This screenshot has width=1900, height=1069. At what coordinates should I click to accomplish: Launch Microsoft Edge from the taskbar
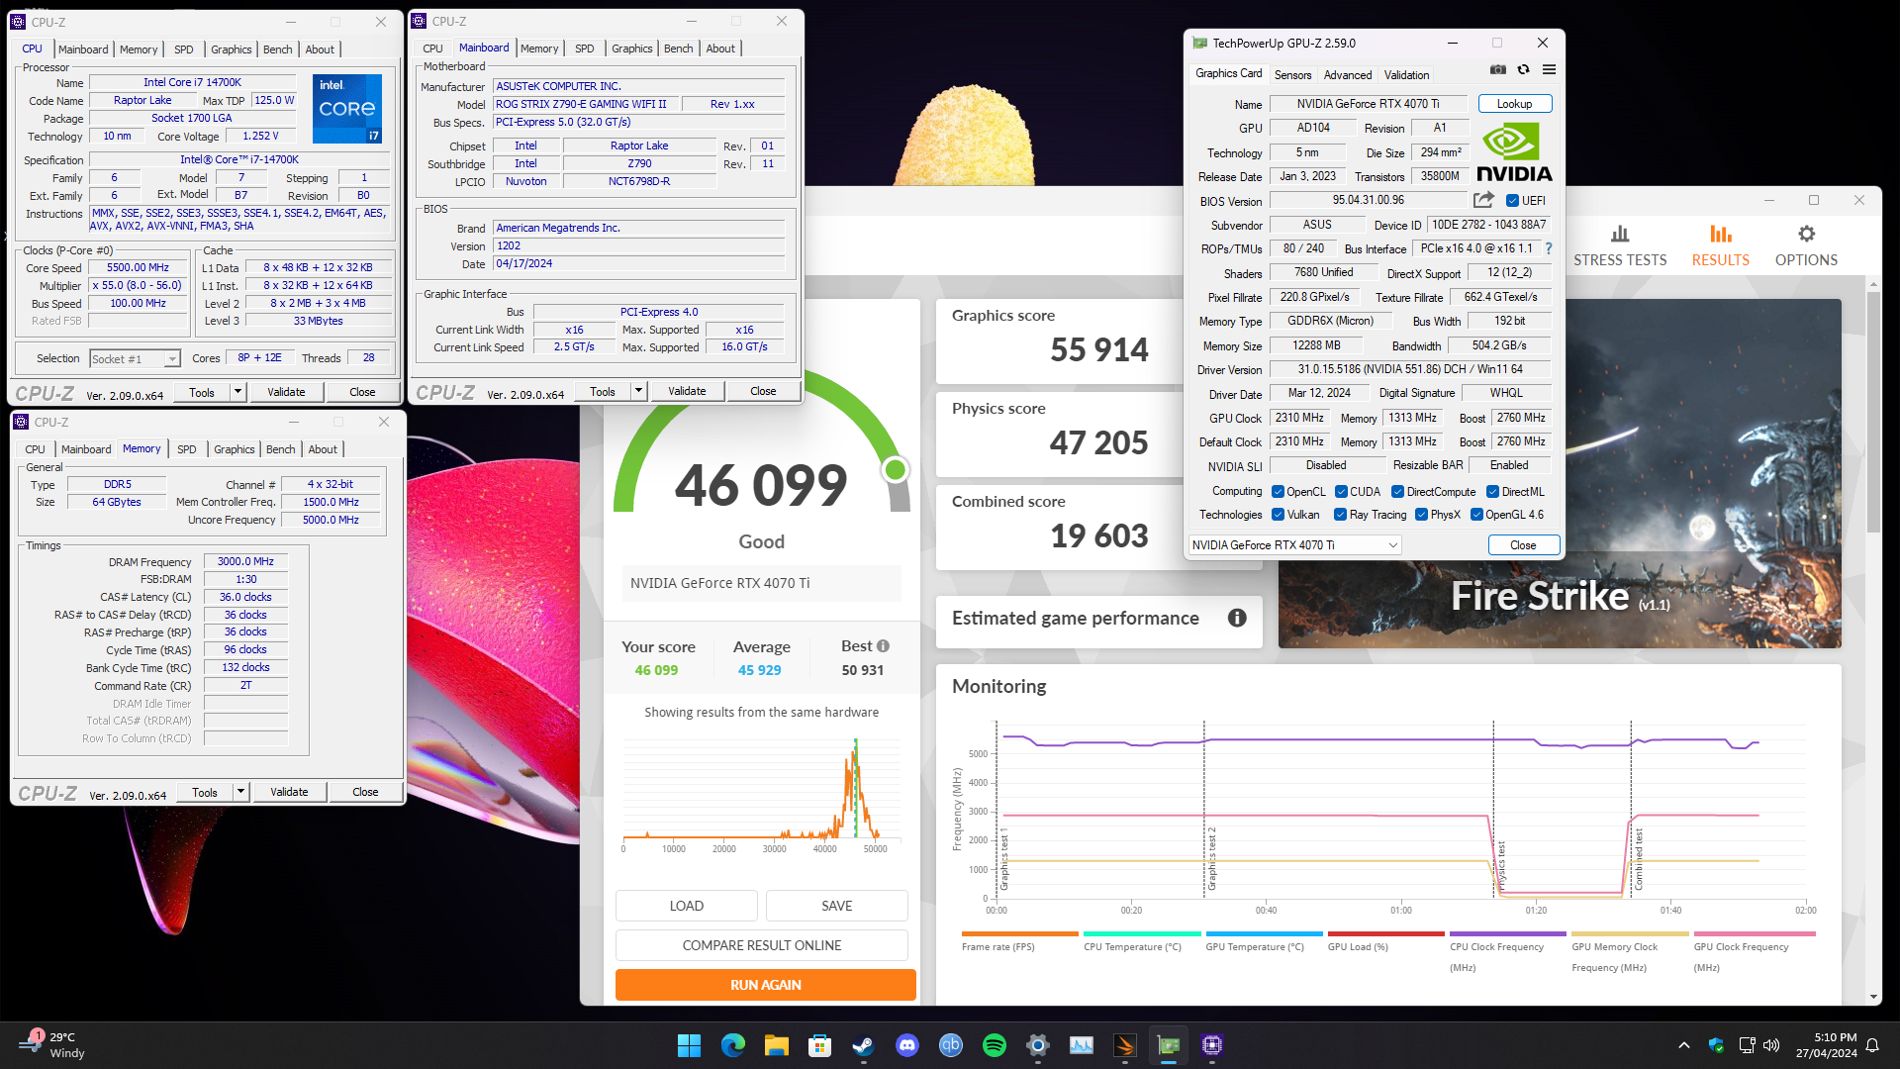tap(732, 1045)
